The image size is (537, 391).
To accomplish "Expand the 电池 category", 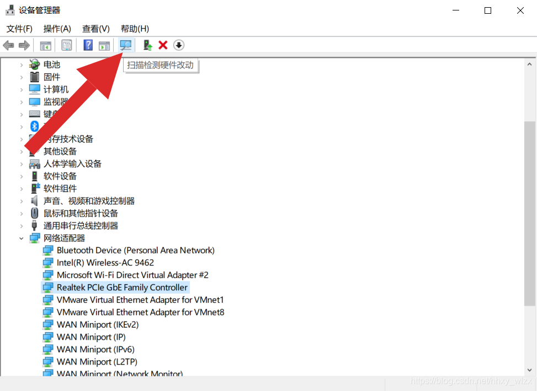I will 21,64.
